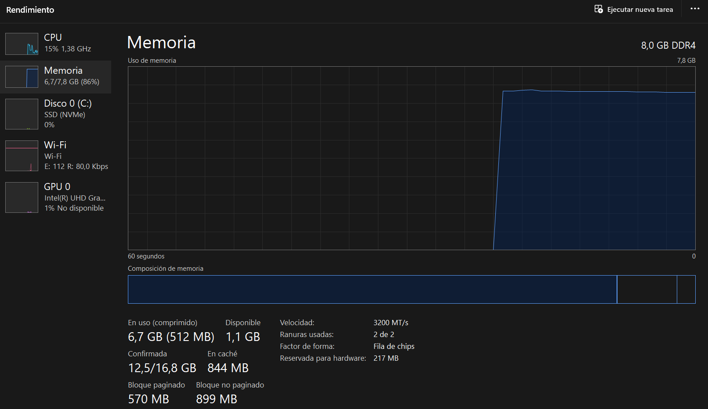The width and height of the screenshot is (708, 409).
Task: Click the 8,0 GB DDR4 label
Action: pos(668,45)
